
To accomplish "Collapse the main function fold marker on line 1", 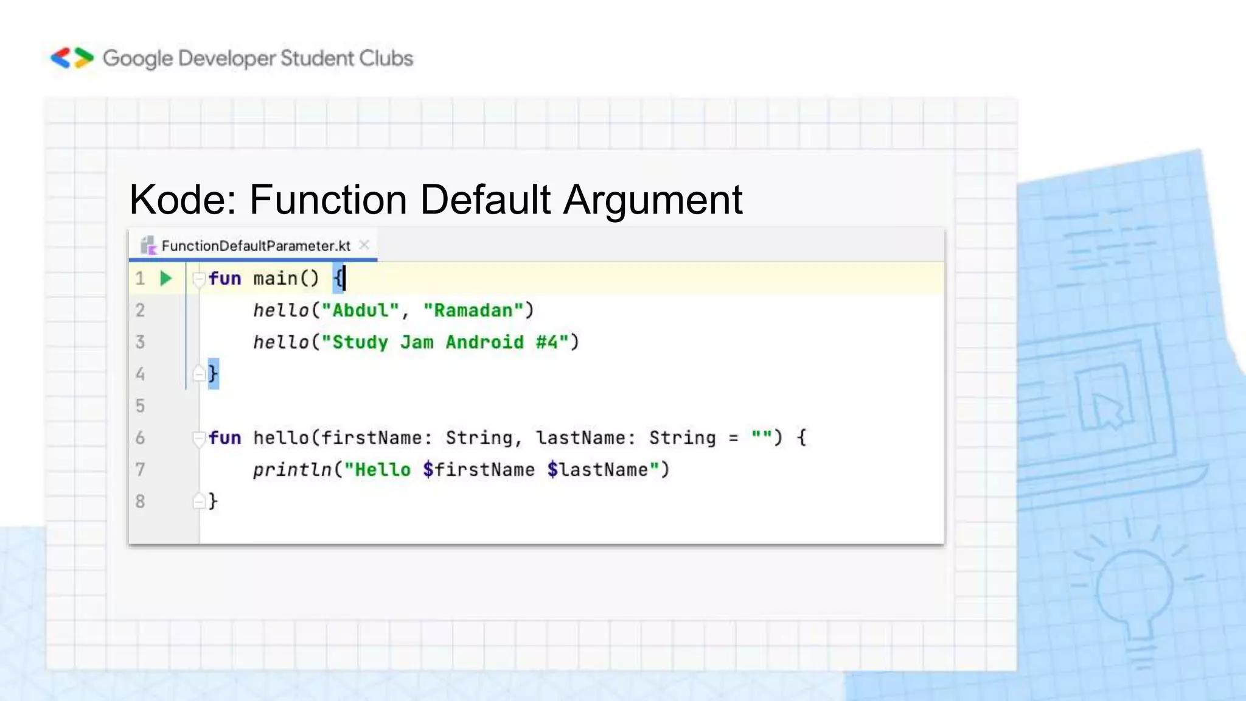I will pos(198,280).
